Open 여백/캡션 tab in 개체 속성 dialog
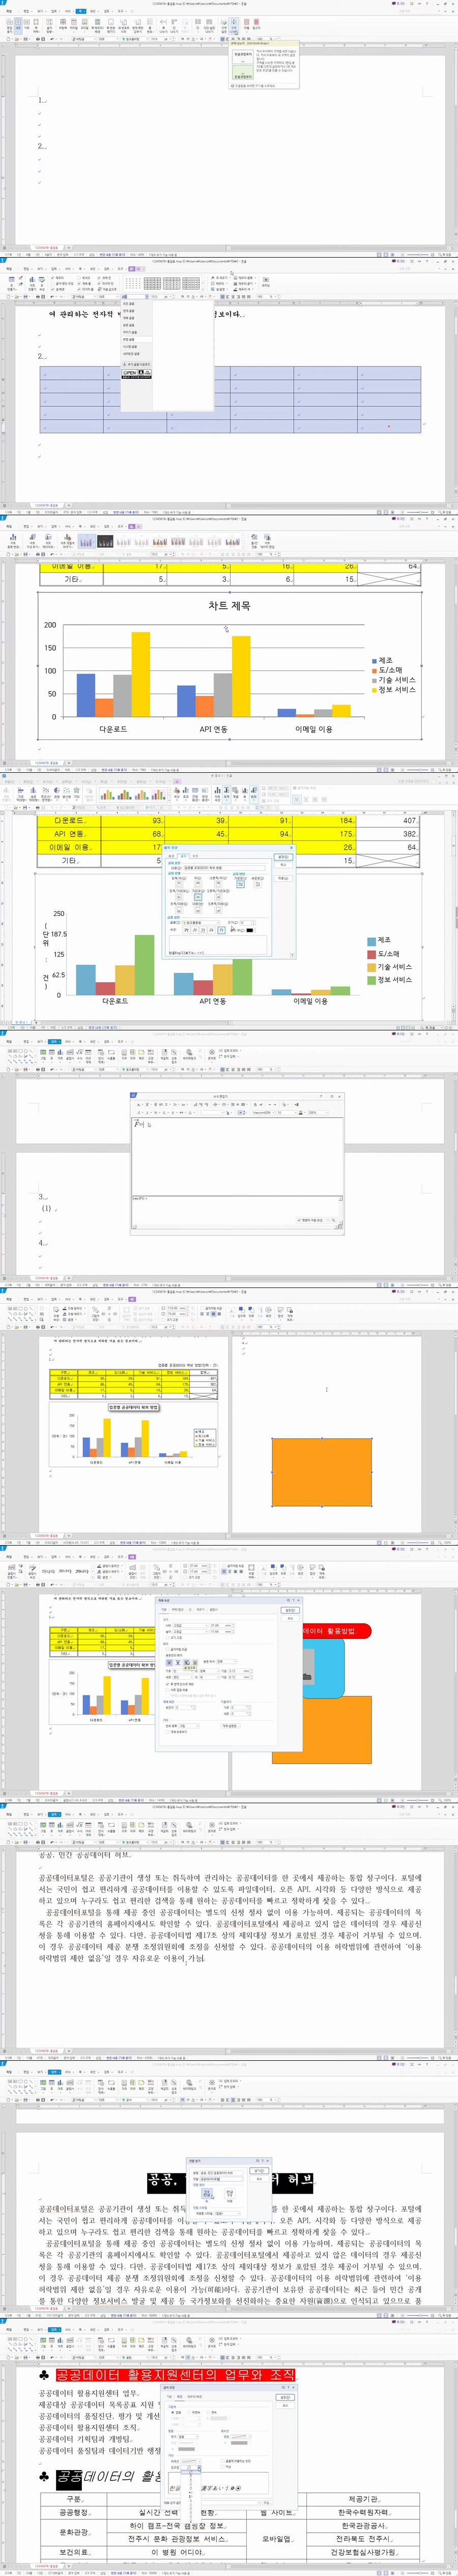Screen dimensions: 458x2576 (178, 1610)
